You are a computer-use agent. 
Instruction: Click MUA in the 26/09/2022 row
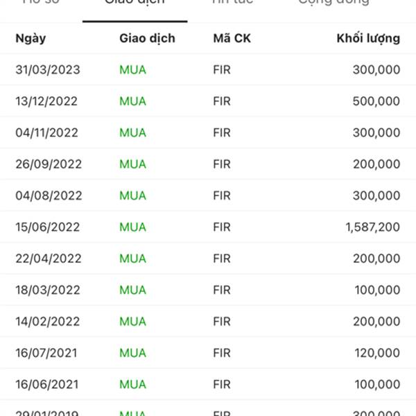point(132,164)
